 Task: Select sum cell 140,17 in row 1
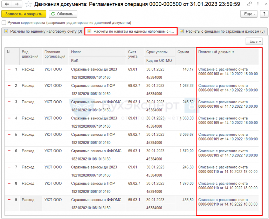click(188, 69)
